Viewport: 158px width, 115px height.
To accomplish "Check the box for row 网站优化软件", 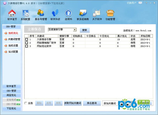I will [x=27, y=46].
